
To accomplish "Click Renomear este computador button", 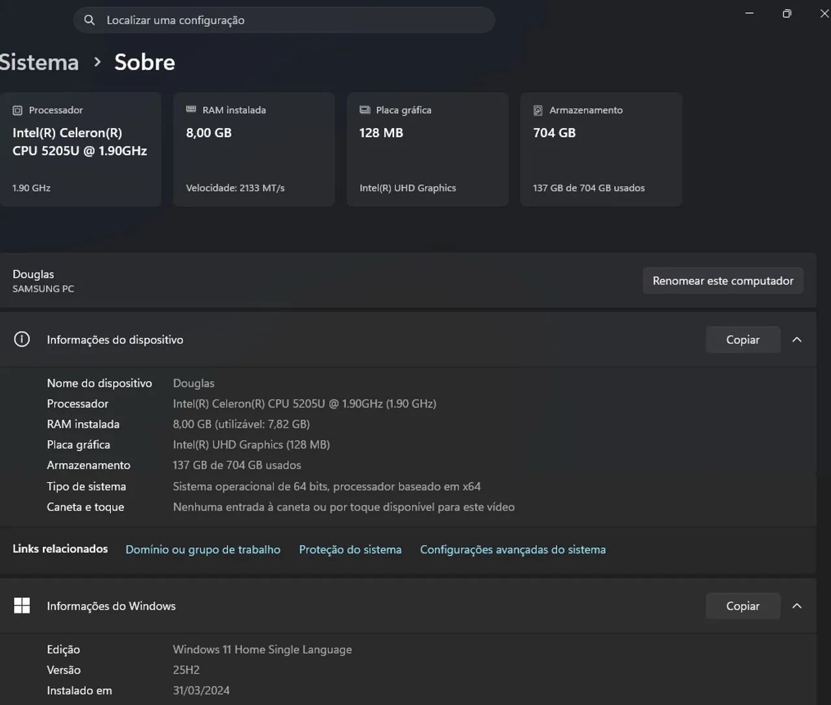I will coord(723,281).
